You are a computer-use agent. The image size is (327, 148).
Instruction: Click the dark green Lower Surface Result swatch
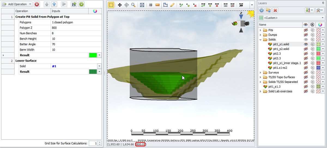pyautogui.click(x=93, y=72)
